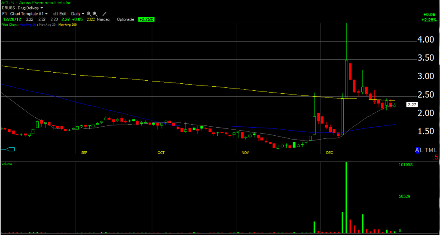Click the OCT month label
440x235 pixels.
pyautogui.click(x=161, y=153)
